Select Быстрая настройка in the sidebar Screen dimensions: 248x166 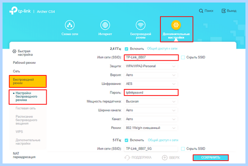[25, 53]
